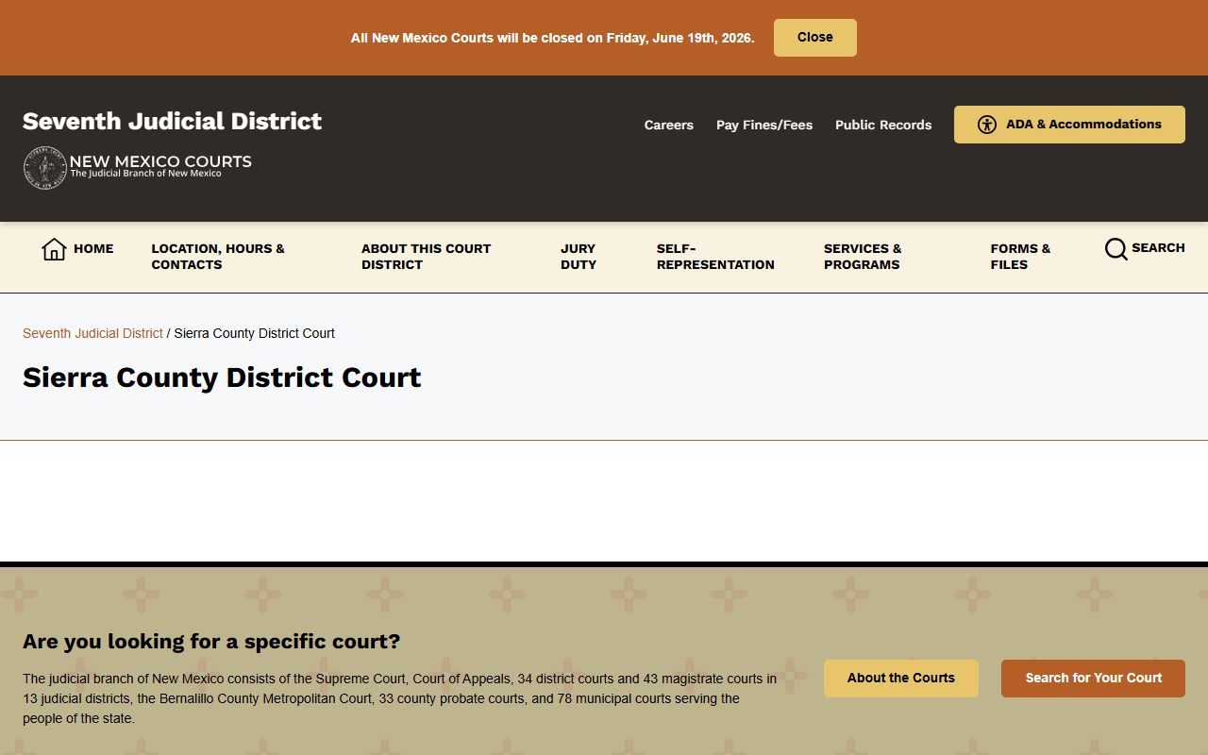This screenshot has width=1208, height=755.
Task: Click the closure notice text for June 19th
Action: 552,38
